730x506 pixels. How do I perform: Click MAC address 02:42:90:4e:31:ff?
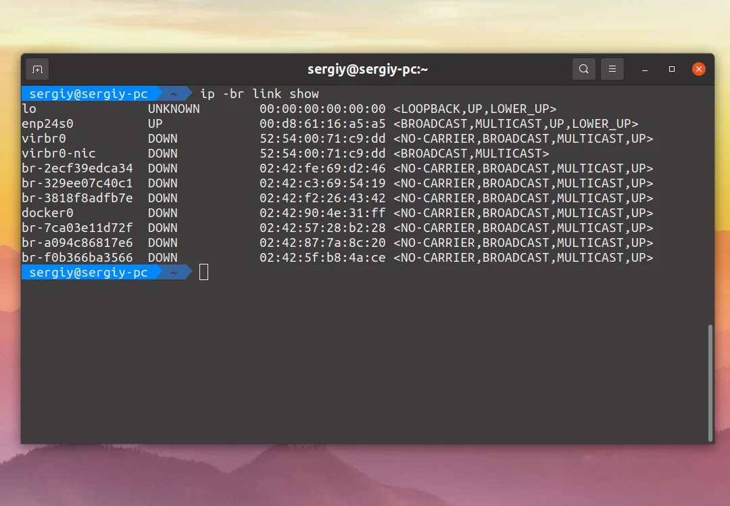(x=322, y=213)
